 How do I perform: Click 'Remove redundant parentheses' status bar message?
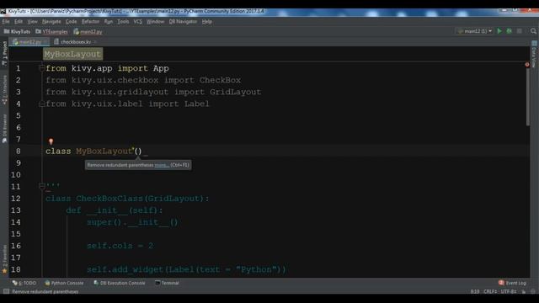45,292
